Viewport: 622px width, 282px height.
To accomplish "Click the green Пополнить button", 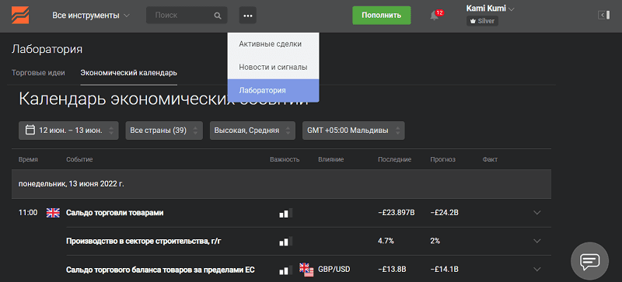I will (381, 16).
